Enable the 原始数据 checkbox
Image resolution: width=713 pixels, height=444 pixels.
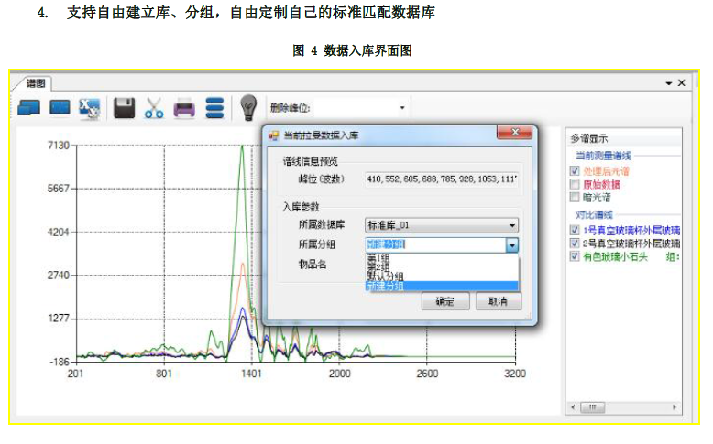(x=575, y=184)
